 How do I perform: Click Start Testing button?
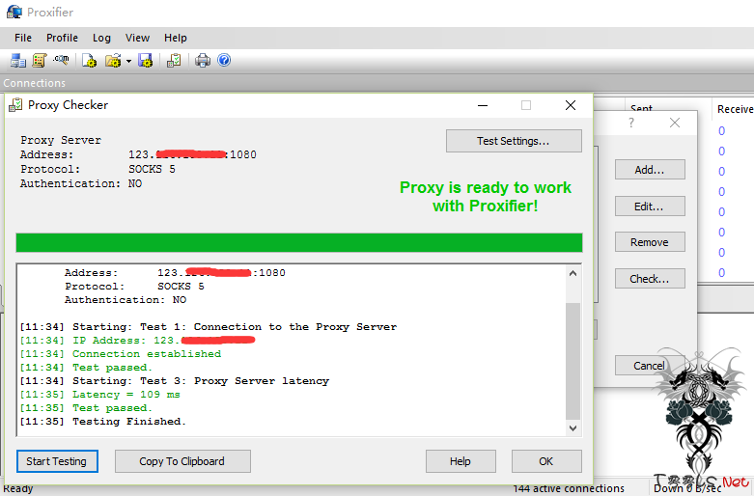coord(57,461)
